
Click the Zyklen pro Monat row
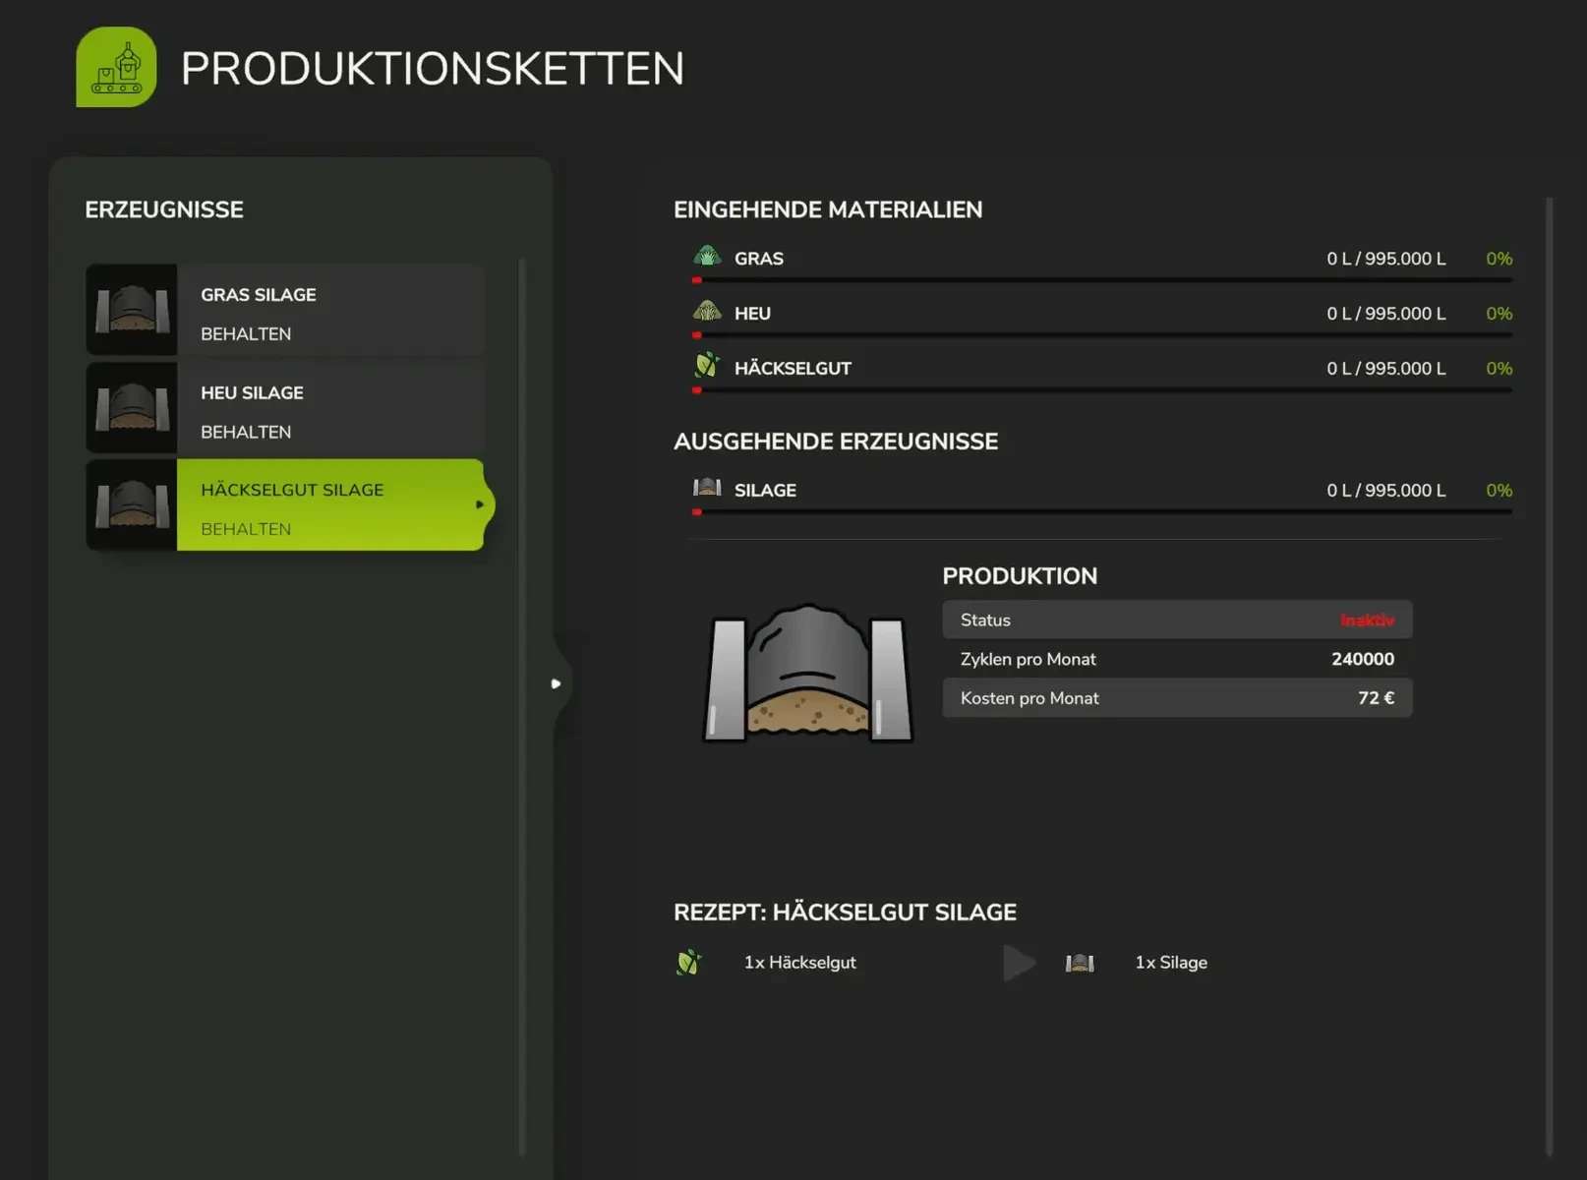[x=1176, y=659]
